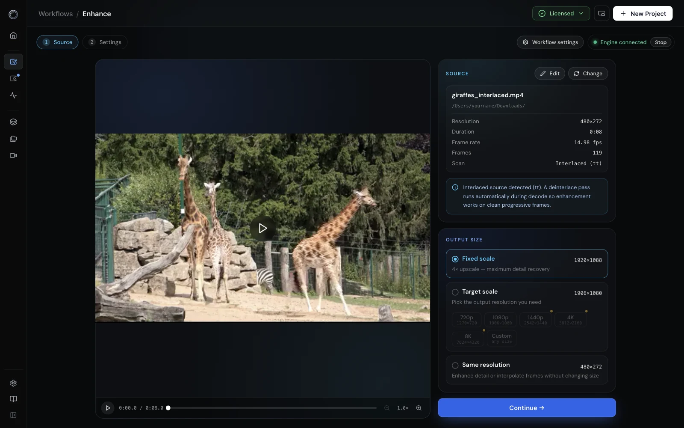Open the video camera sidebar icon

click(x=13, y=155)
